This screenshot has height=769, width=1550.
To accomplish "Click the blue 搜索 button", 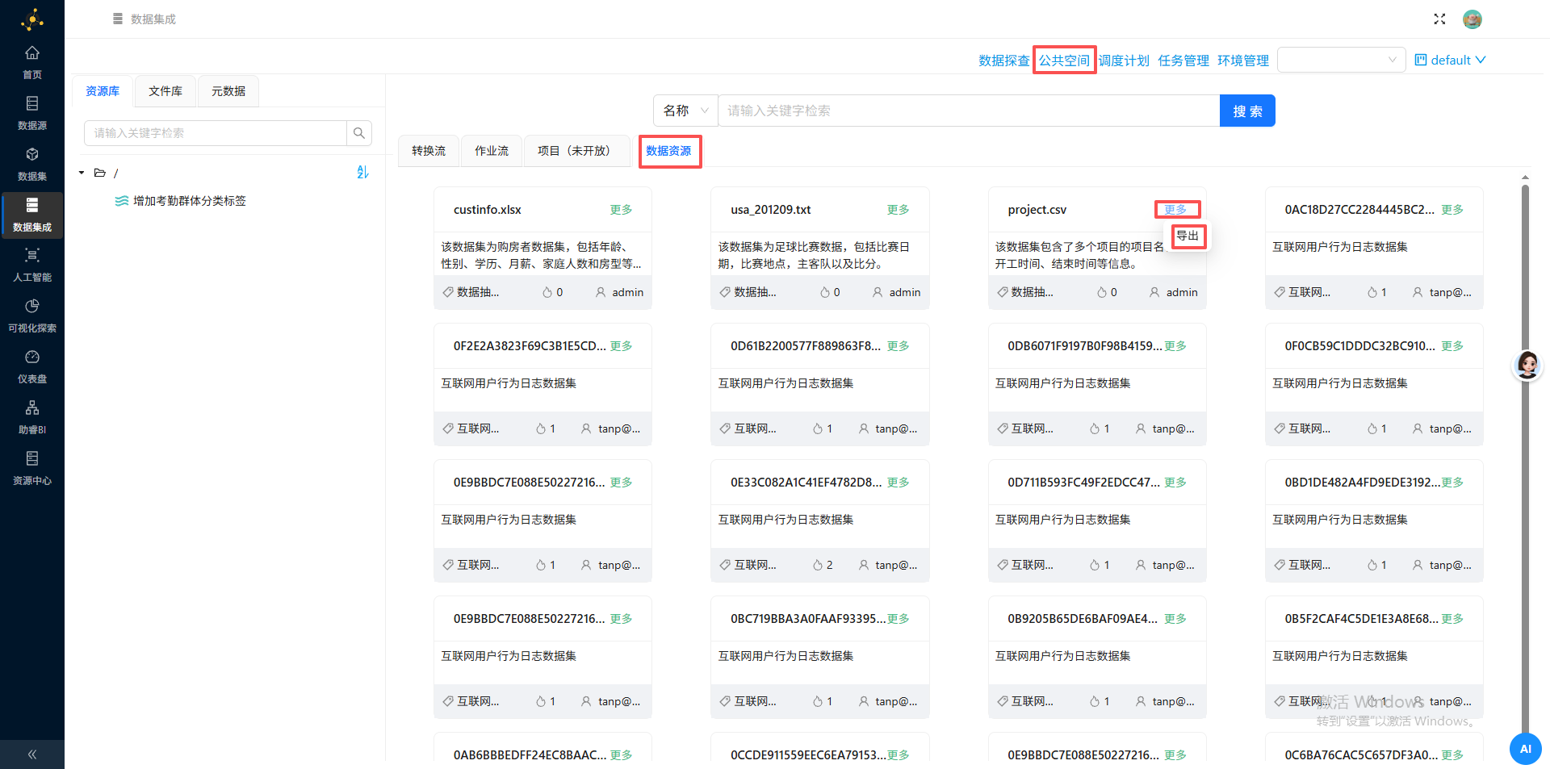I will pyautogui.click(x=1247, y=111).
